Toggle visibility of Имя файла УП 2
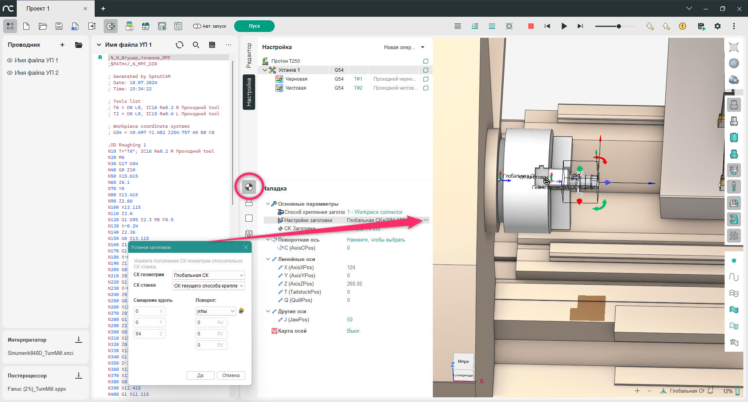The width and height of the screenshot is (748, 402). coord(10,73)
